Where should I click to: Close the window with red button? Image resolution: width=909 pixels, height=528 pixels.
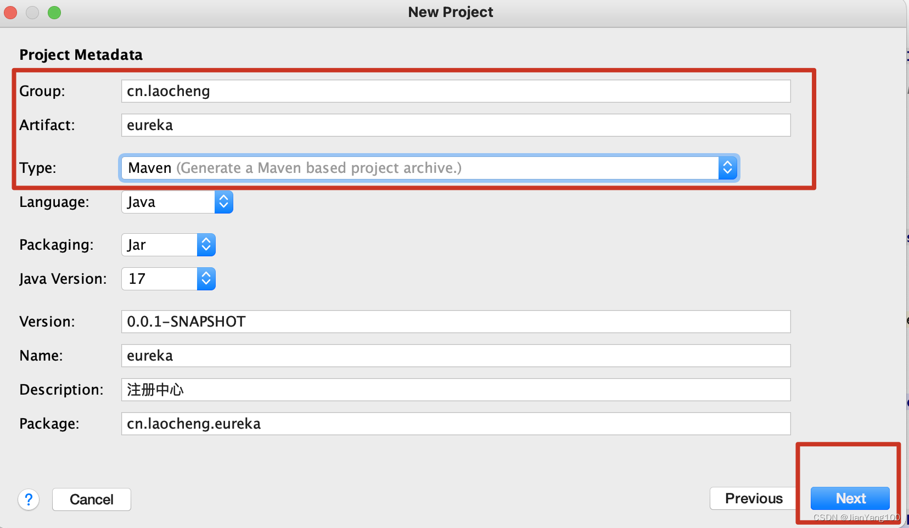[10, 12]
